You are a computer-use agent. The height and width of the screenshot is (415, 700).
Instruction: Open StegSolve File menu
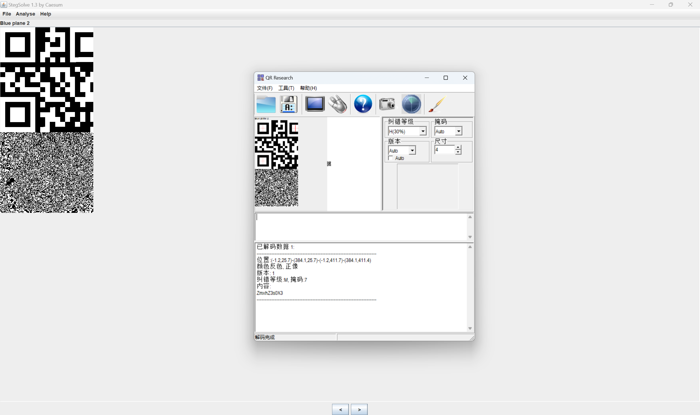point(7,14)
